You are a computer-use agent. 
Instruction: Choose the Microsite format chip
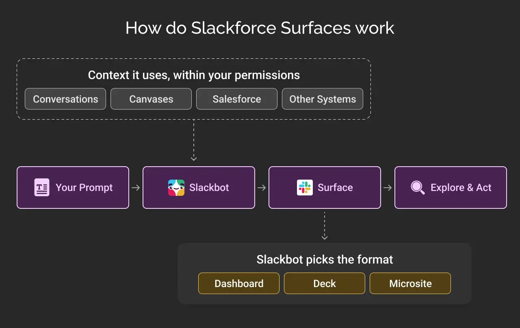[x=410, y=283]
